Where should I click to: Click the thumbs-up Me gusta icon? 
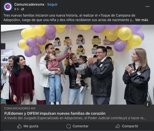[19, 126]
